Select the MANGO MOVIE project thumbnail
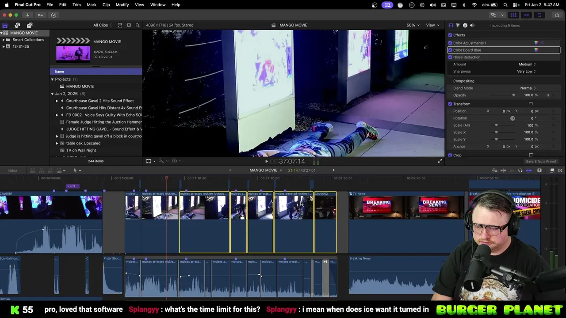The image size is (566, 318). pyautogui.click(x=73, y=49)
